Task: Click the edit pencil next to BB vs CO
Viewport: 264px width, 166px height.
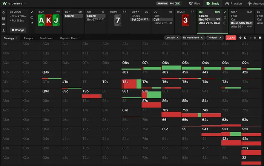Action: [32, 12]
